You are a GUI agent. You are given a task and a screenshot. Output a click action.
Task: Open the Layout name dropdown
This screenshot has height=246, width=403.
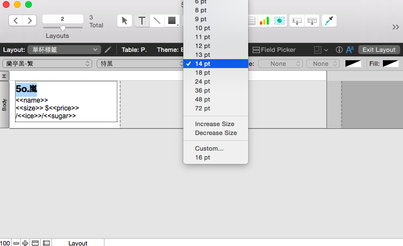(64, 50)
